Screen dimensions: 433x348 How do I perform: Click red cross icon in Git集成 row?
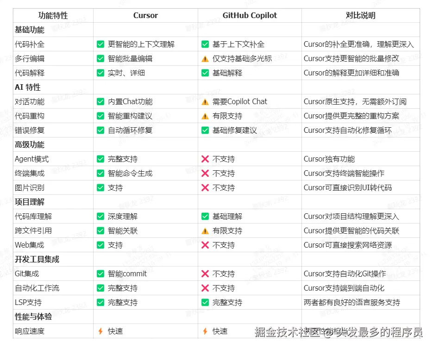(x=205, y=274)
